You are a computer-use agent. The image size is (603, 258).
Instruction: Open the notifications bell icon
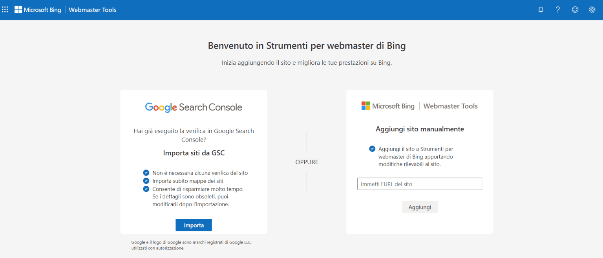pyautogui.click(x=541, y=9)
